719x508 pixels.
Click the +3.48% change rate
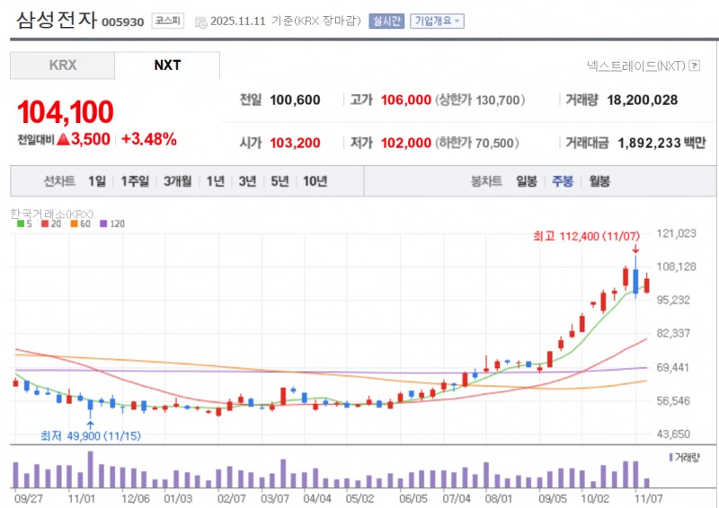[x=149, y=139]
